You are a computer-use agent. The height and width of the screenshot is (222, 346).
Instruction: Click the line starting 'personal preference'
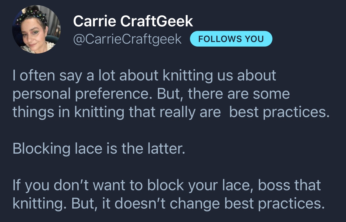[151, 94]
